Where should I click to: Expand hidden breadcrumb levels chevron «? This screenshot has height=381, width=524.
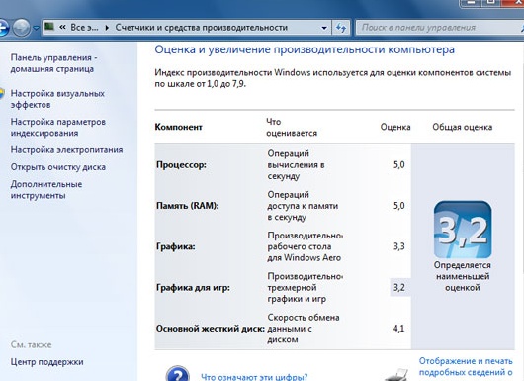62,27
